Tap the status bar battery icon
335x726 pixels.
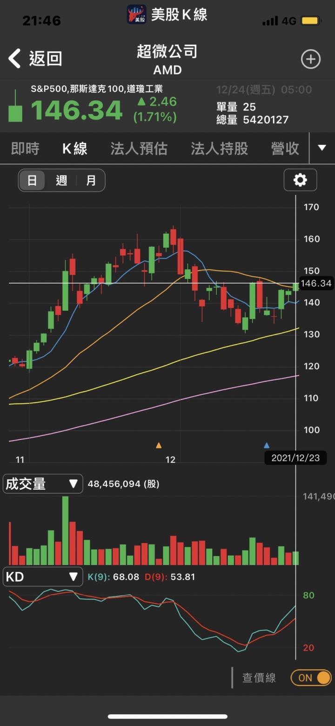(x=310, y=21)
